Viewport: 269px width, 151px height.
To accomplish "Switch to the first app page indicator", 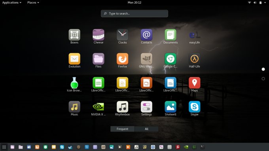I will click(263, 69).
